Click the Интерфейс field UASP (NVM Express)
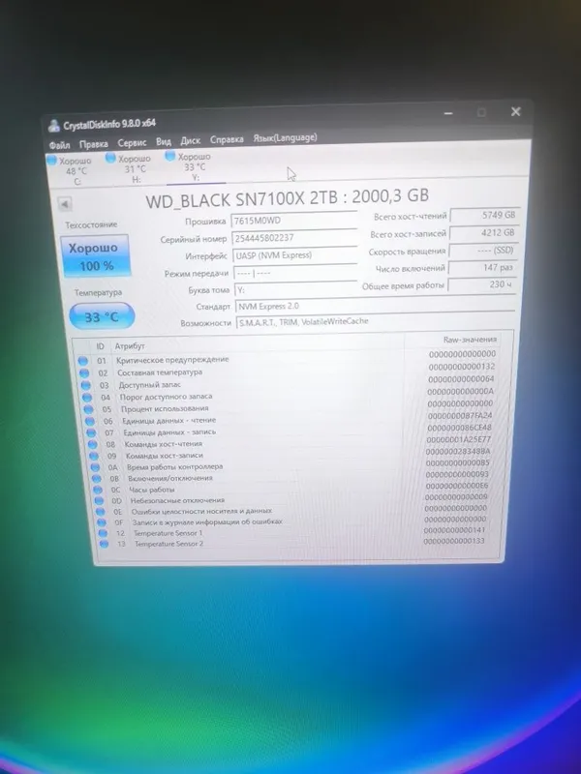The image size is (581, 774). coord(295,255)
